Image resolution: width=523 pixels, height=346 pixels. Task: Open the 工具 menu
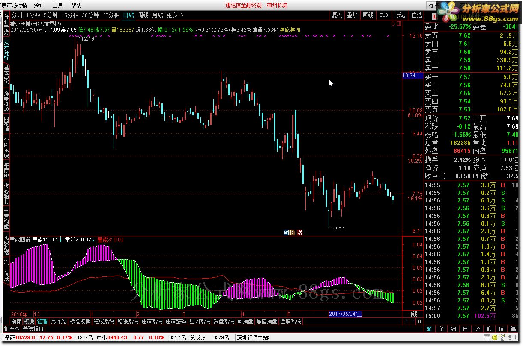click(57, 5)
